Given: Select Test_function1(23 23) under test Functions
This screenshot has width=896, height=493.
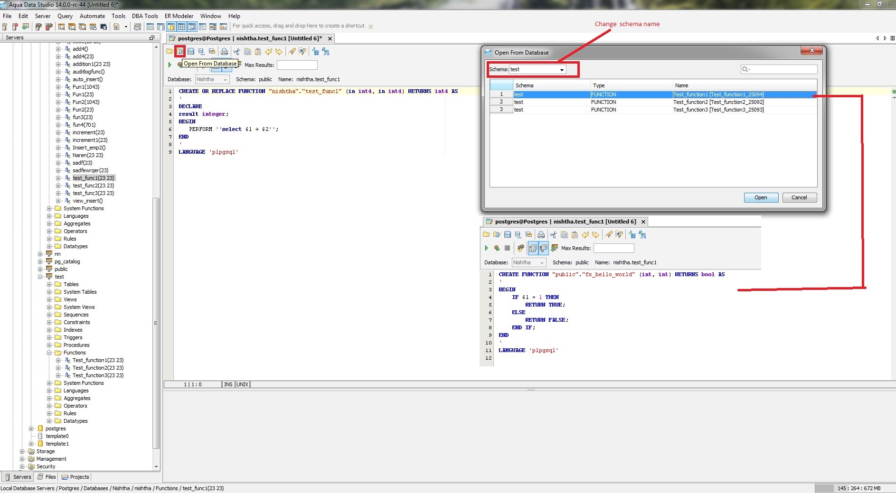Looking at the screenshot, I should 98,360.
